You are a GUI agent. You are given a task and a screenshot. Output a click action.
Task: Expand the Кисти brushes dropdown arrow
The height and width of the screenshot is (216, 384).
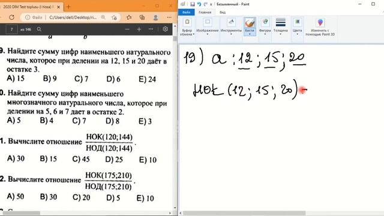(250, 34)
